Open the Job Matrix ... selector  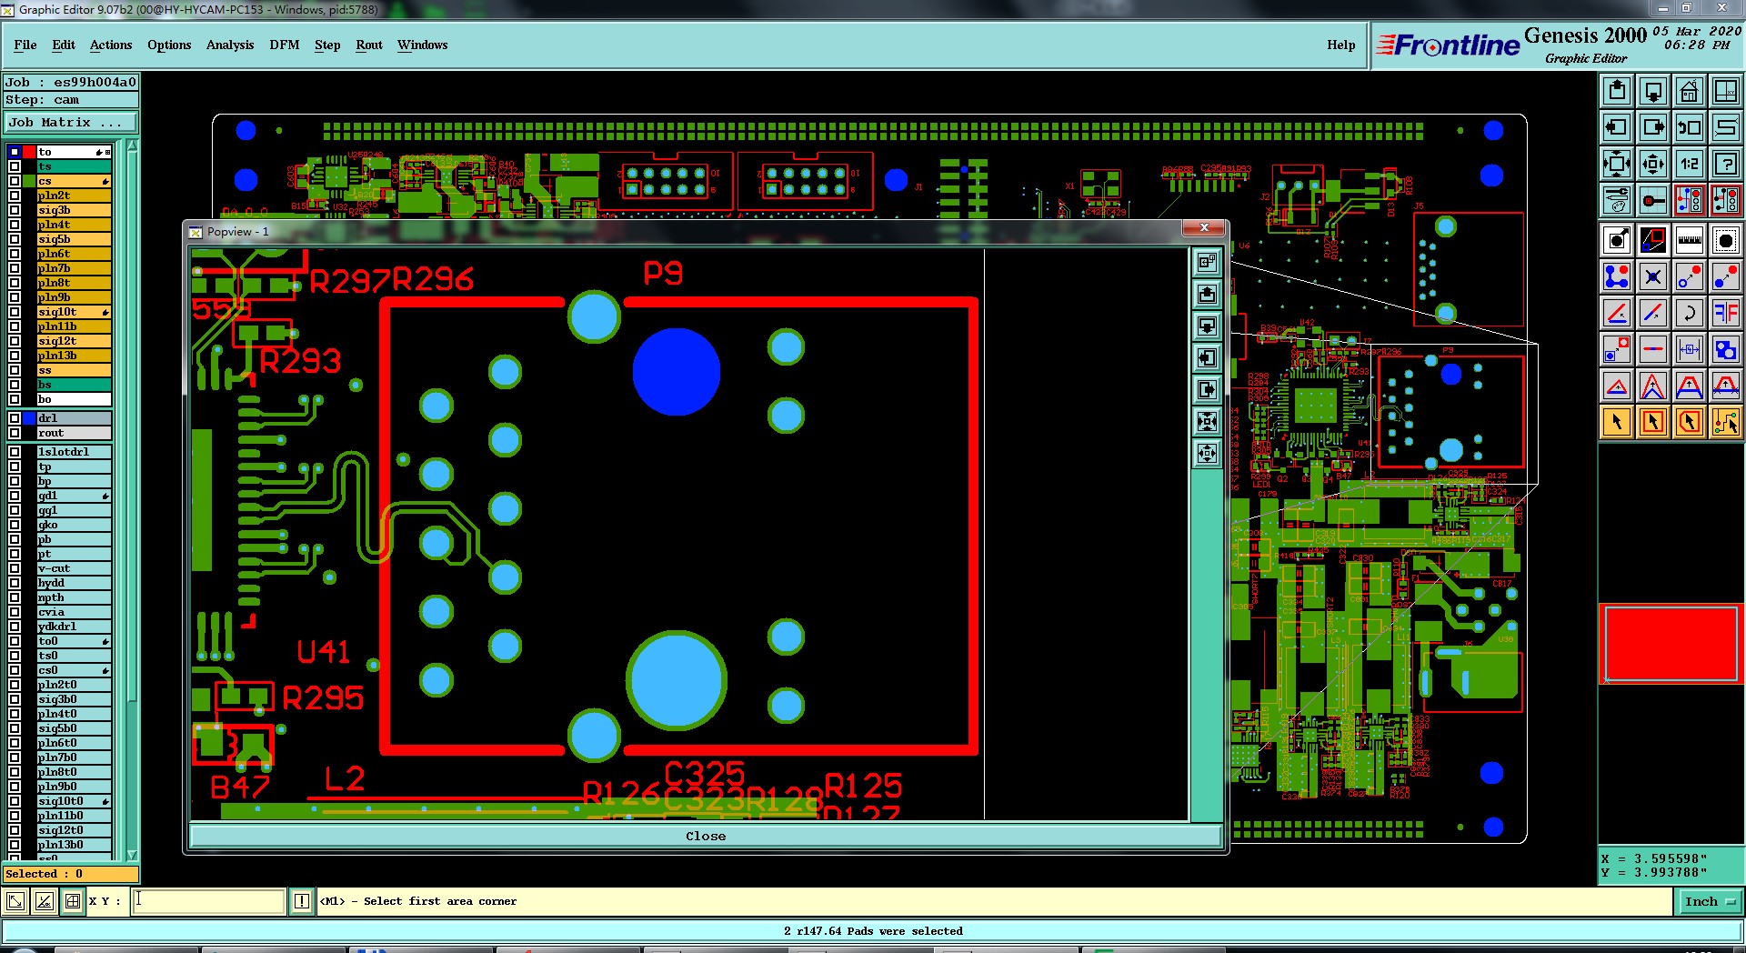pyautogui.click(x=71, y=122)
